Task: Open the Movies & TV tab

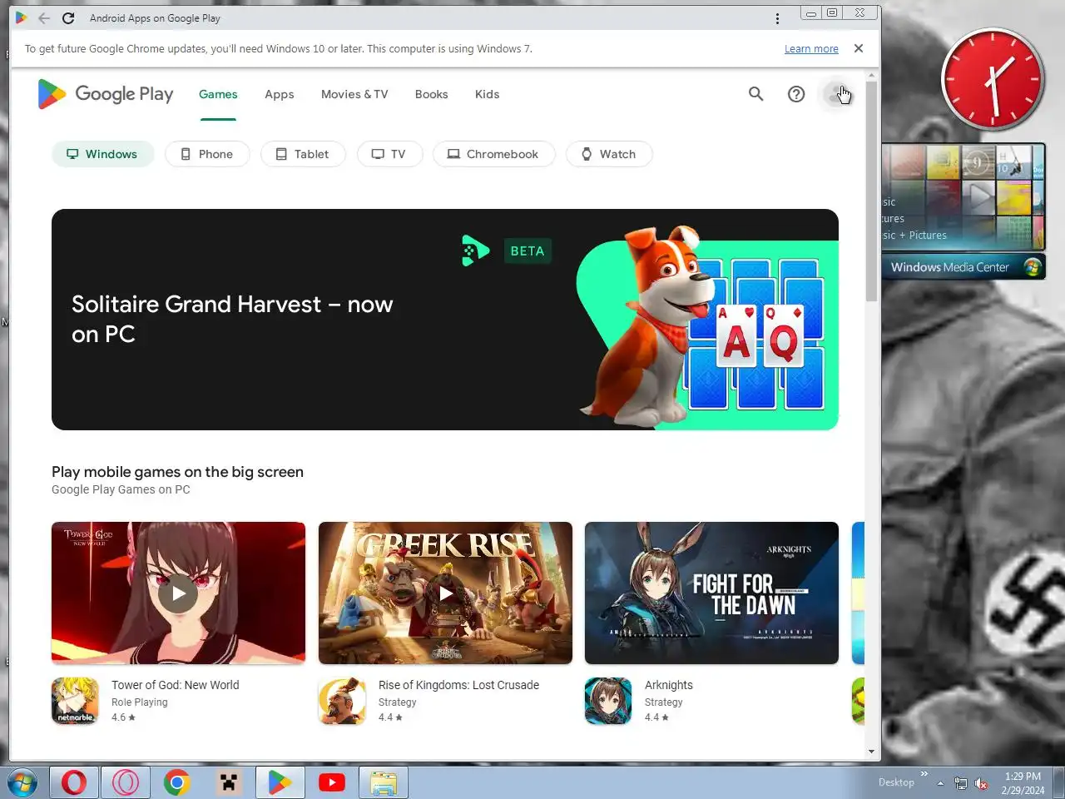Action: (354, 94)
